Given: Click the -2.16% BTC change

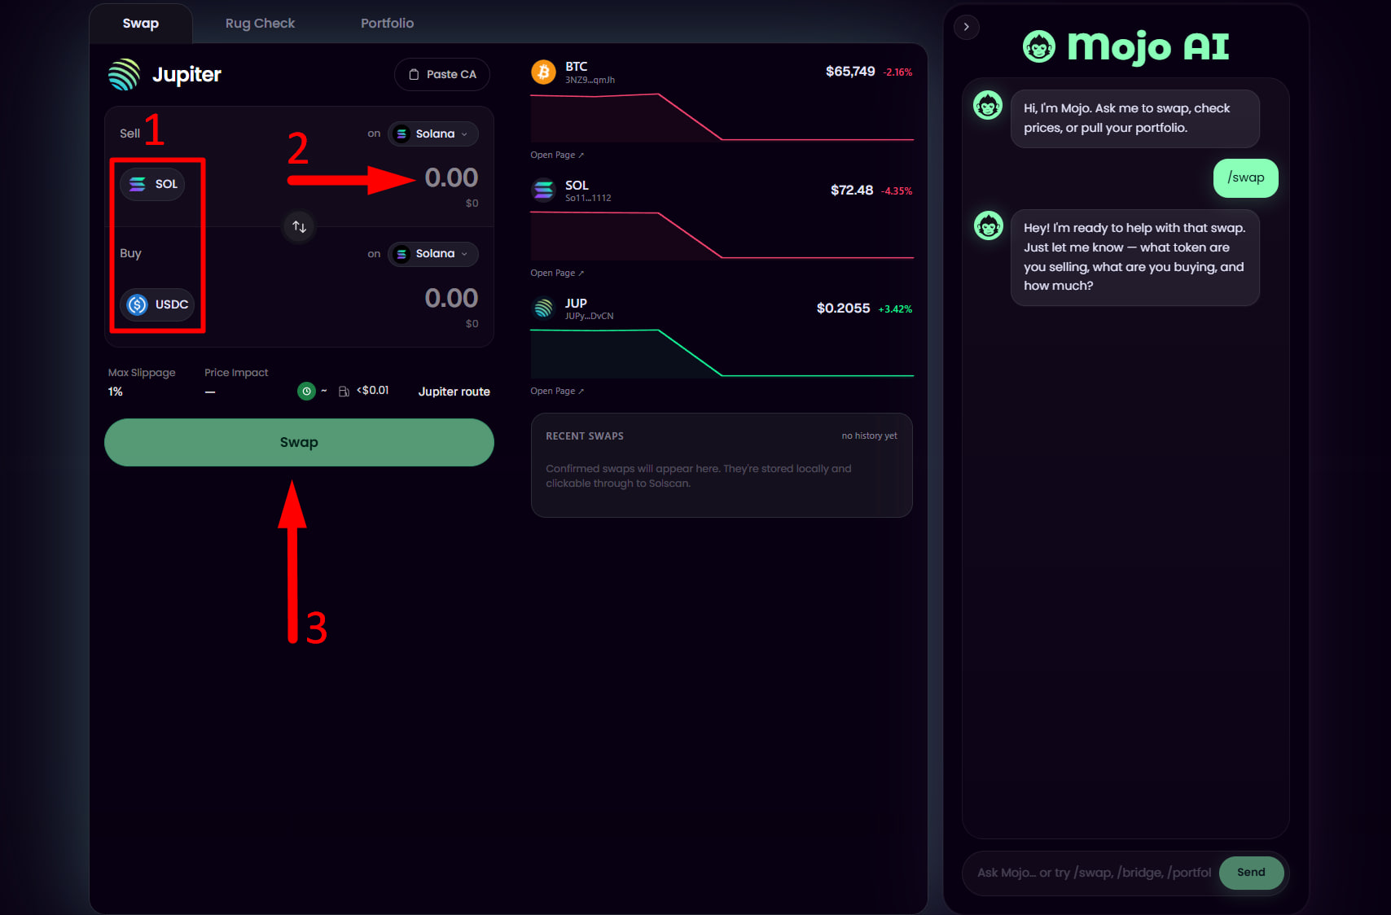Looking at the screenshot, I should click(898, 72).
